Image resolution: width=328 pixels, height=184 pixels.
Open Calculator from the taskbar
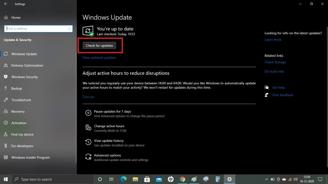[x=217, y=179]
